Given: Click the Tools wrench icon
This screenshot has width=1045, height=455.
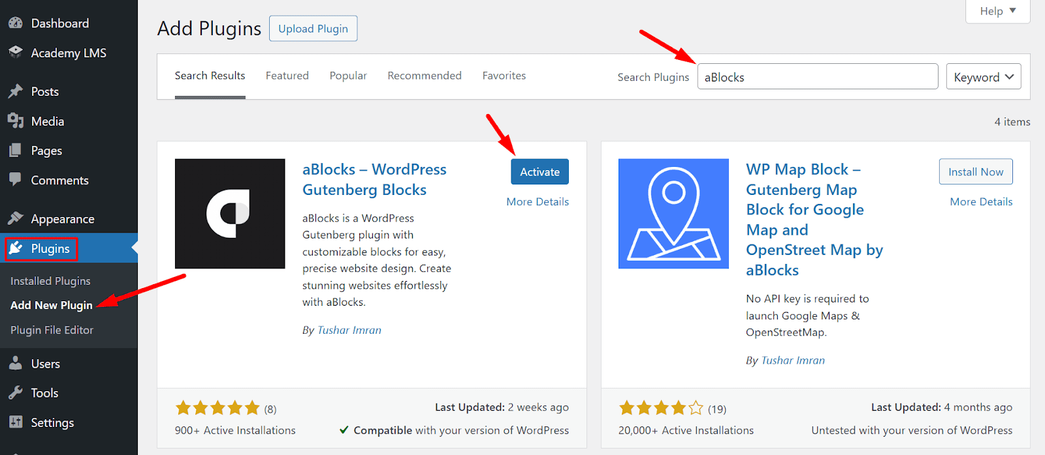Looking at the screenshot, I should click(16, 392).
